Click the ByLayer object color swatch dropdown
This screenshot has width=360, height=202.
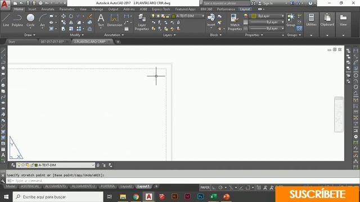[267, 16]
